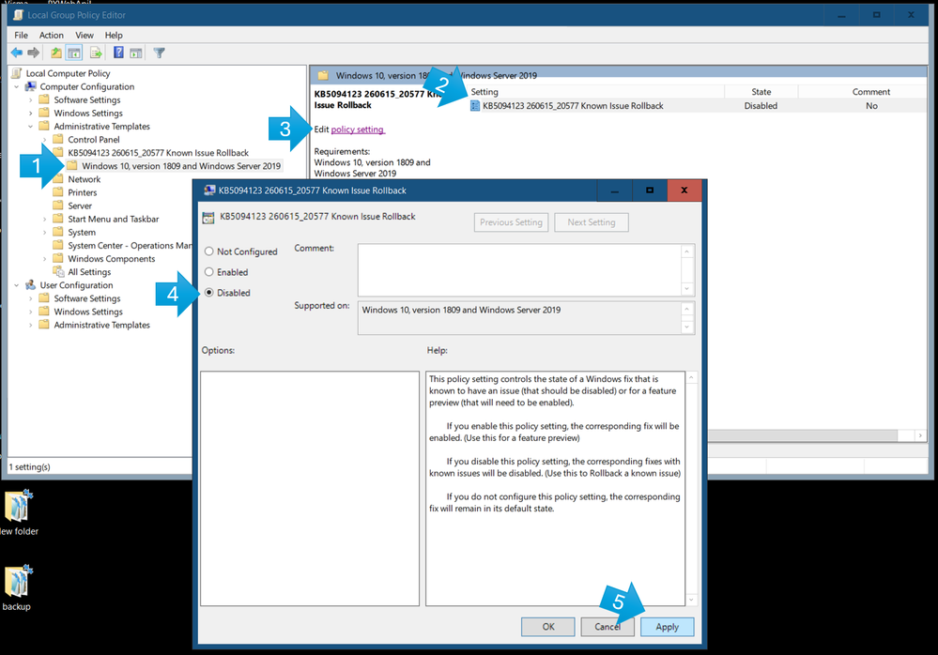The width and height of the screenshot is (938, 655).
Task: Expand the Windows Components node
Action: [x=44, y=259]
